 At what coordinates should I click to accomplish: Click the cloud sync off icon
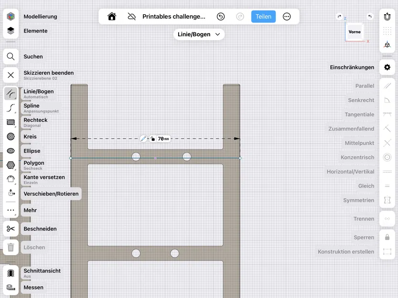pos(131,17)
